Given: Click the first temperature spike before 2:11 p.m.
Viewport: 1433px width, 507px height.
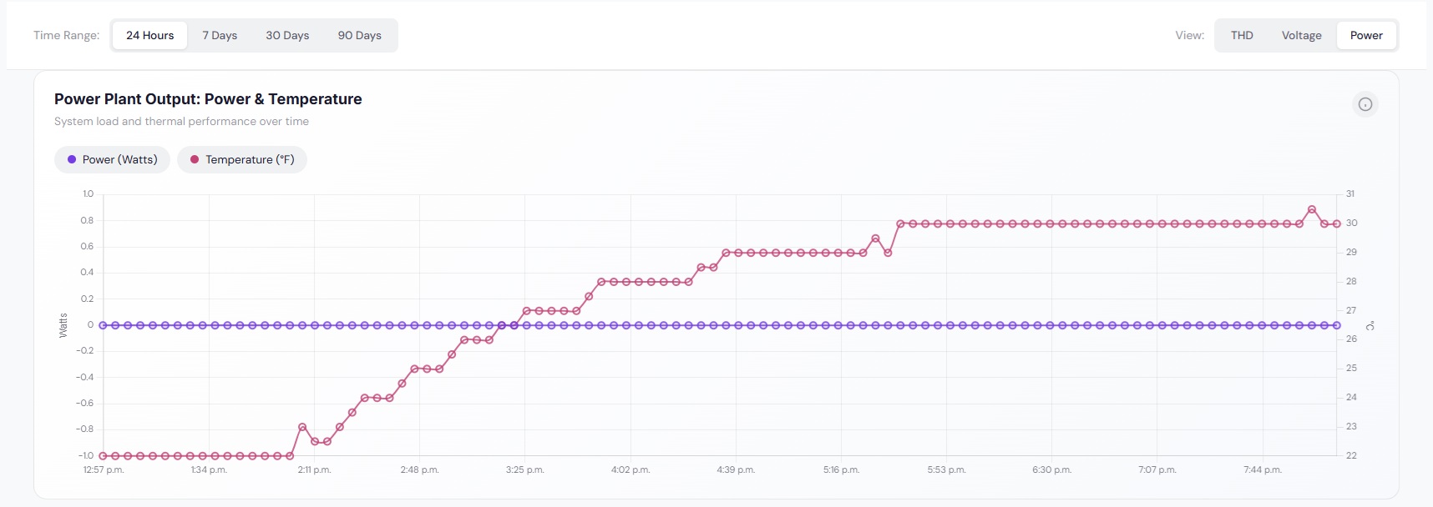Looking at the screenshot, I should [x=302, y=427].
